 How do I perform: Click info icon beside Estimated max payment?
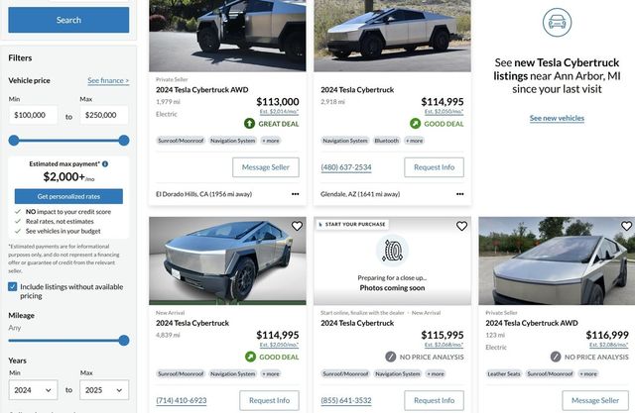click(105, 163)
